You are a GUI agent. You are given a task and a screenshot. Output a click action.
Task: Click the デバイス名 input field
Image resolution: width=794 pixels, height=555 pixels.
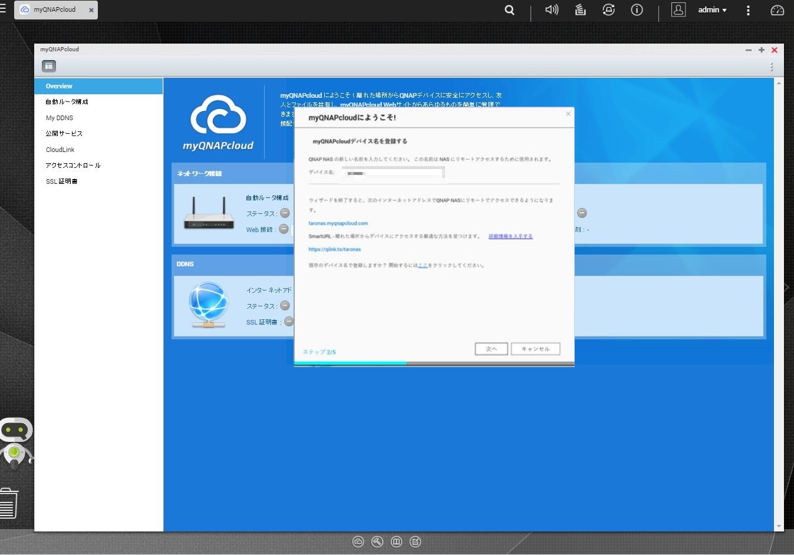pos(393,173)
